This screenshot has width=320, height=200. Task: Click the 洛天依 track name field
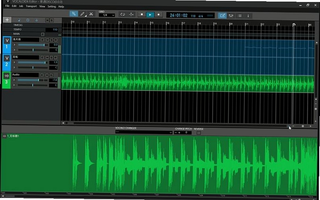26,40
